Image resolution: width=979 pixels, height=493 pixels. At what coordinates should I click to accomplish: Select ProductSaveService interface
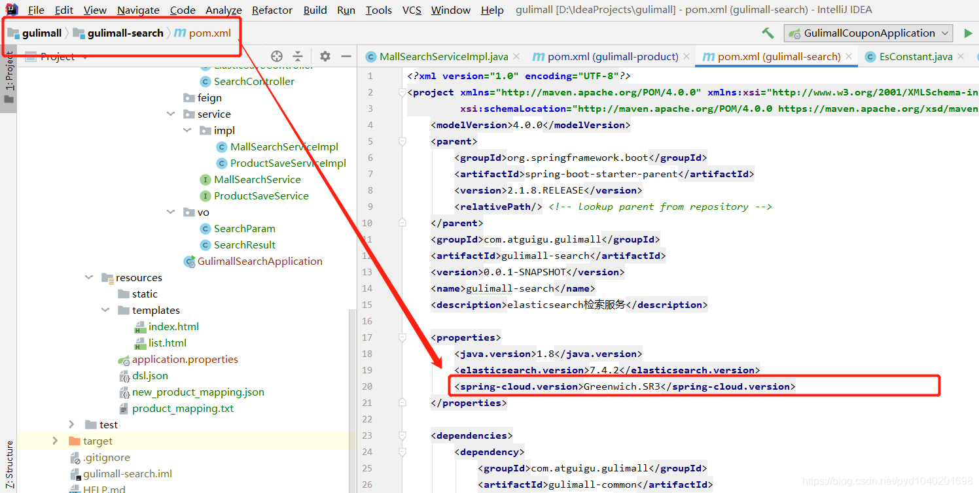point(261,196)
